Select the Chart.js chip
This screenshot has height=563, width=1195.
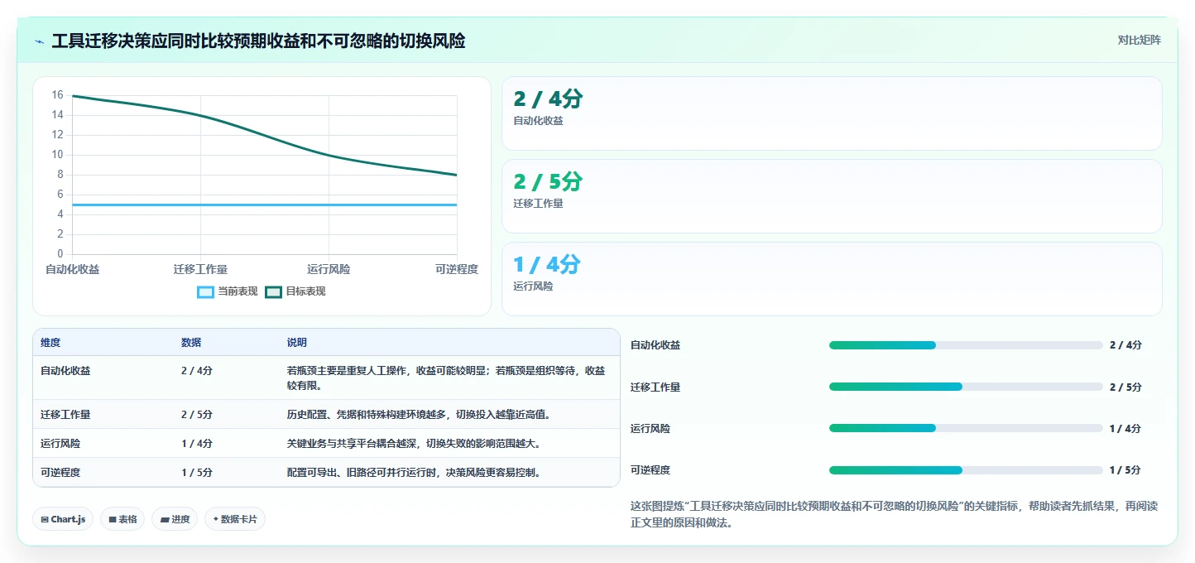64,519
